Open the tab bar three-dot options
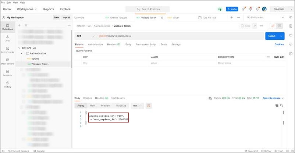Screen dimensions: 295x153 click(x=239, y=17)
